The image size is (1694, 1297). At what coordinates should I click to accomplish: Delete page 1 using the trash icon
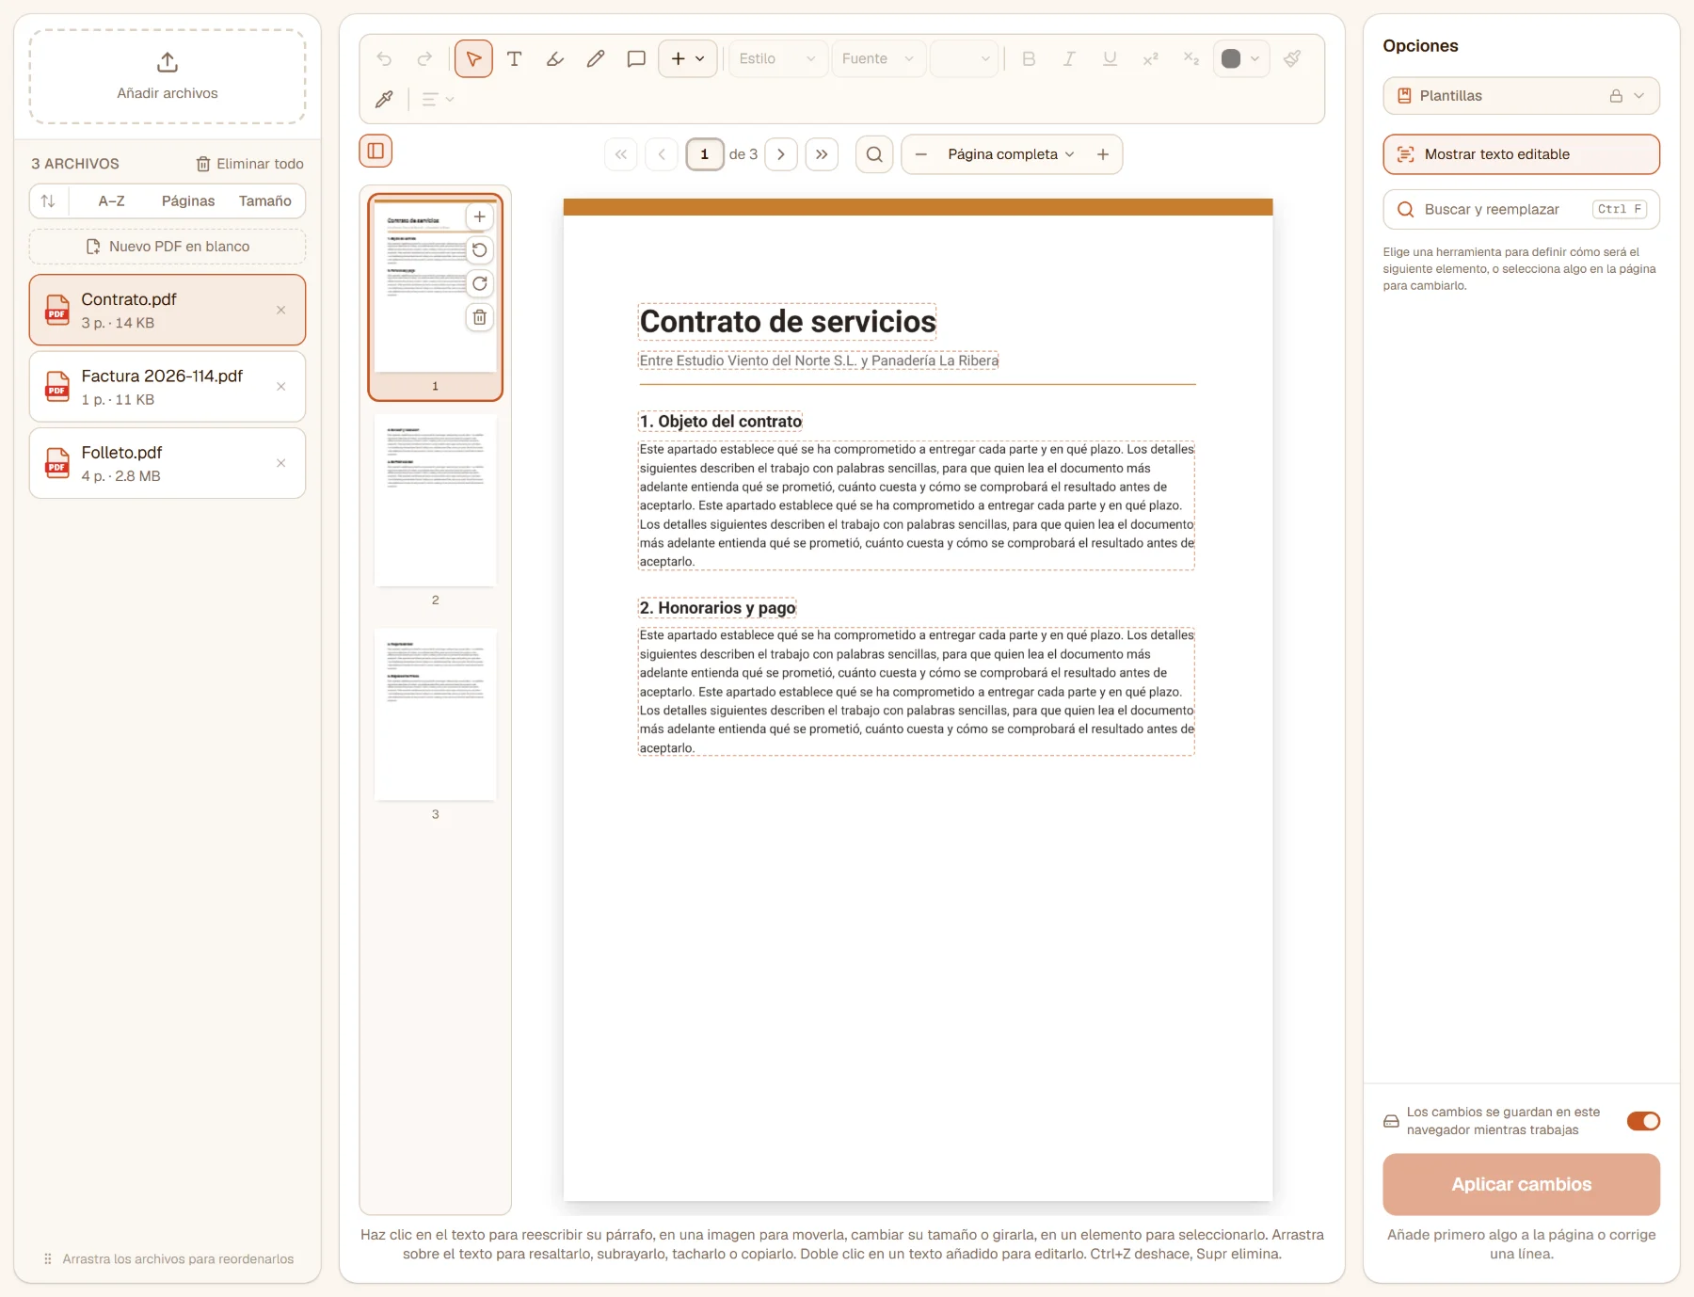tap(480, 317)
